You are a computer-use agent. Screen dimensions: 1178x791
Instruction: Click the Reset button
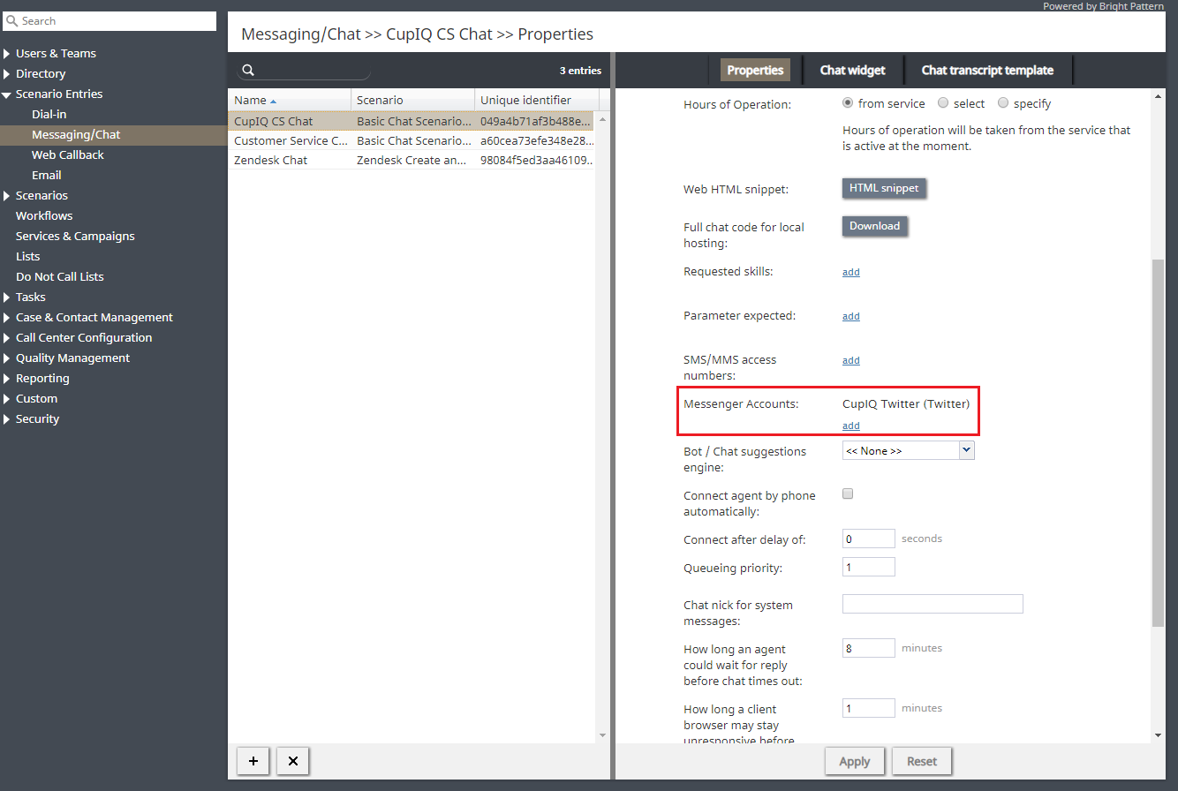click(x=922, y=761)
